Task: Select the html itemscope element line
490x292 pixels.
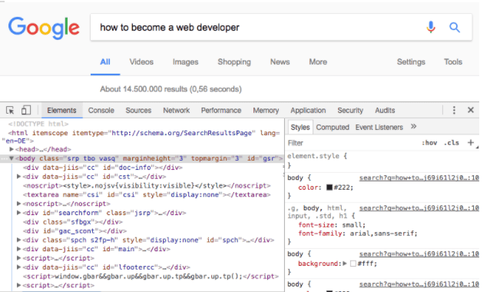Action: tap(141, 137)
